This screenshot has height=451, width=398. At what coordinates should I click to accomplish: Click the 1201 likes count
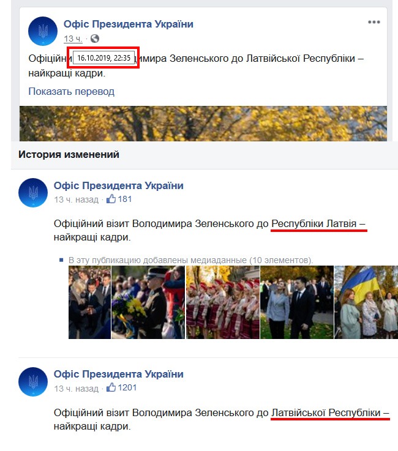pyautogui.click(x=127, y=388)
